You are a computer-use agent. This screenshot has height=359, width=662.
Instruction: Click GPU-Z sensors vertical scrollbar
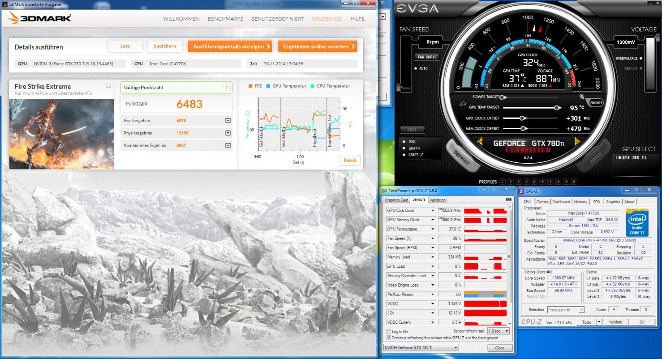click(x=510, y=265)
